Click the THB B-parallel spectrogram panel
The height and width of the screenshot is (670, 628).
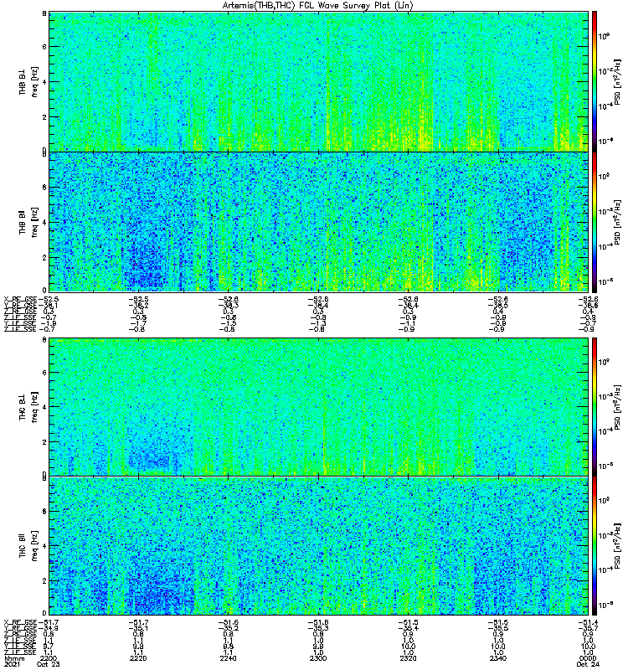pos(318,222)
